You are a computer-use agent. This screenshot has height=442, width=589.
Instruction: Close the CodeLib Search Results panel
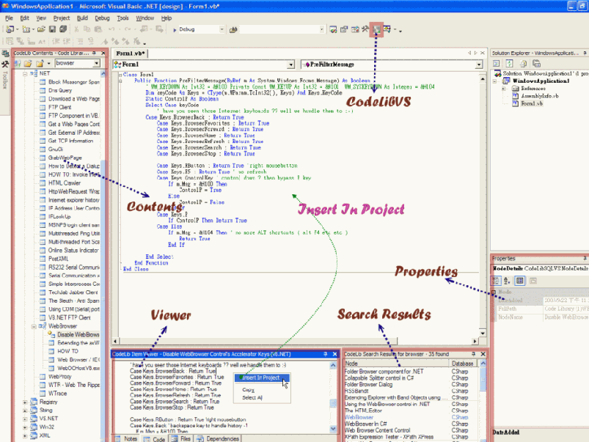[483, 354]
